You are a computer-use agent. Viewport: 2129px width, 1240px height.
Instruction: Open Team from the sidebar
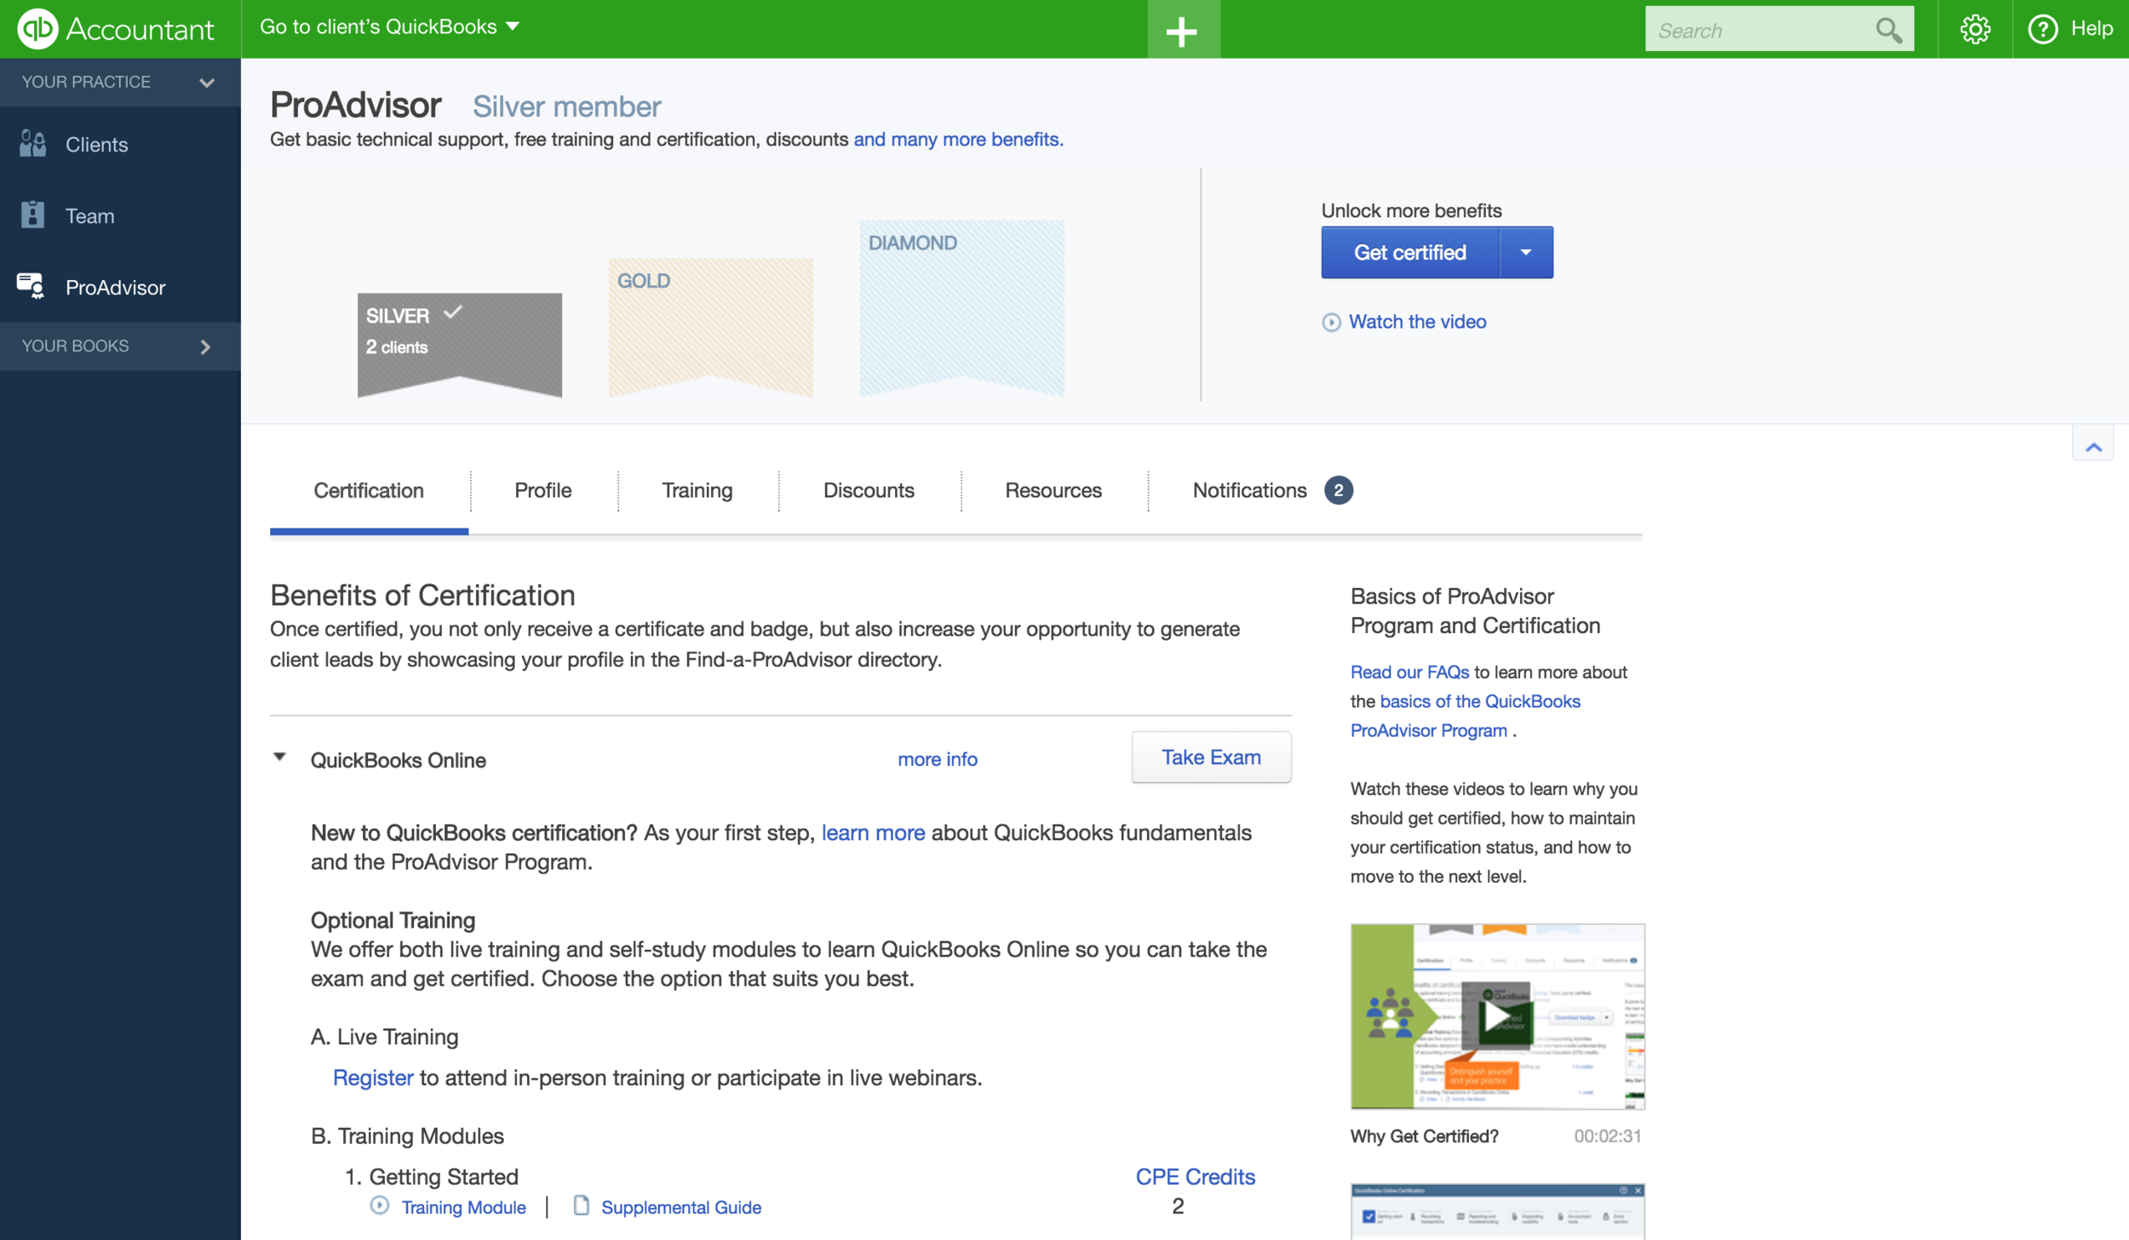point(89,216)
